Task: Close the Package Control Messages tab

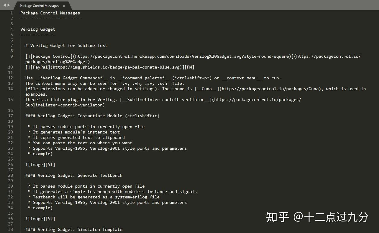Action: coord(64,5)
